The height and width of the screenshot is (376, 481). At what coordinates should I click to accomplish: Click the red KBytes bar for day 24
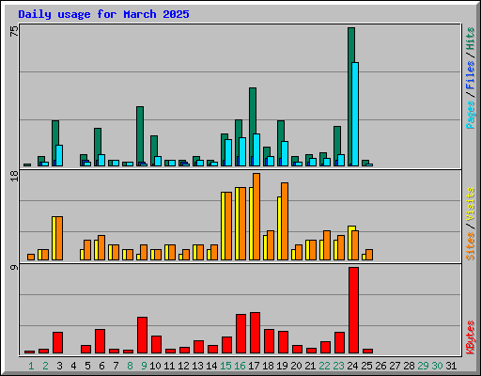click(353, 310)
